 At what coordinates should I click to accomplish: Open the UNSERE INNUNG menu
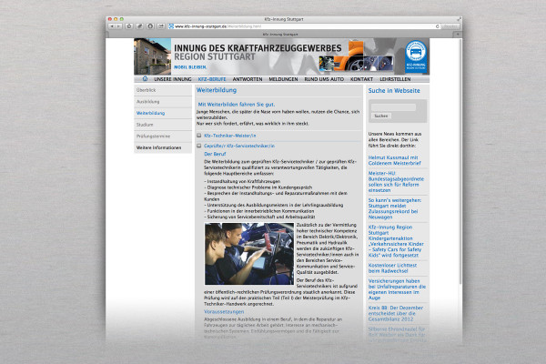coord(173,79)
